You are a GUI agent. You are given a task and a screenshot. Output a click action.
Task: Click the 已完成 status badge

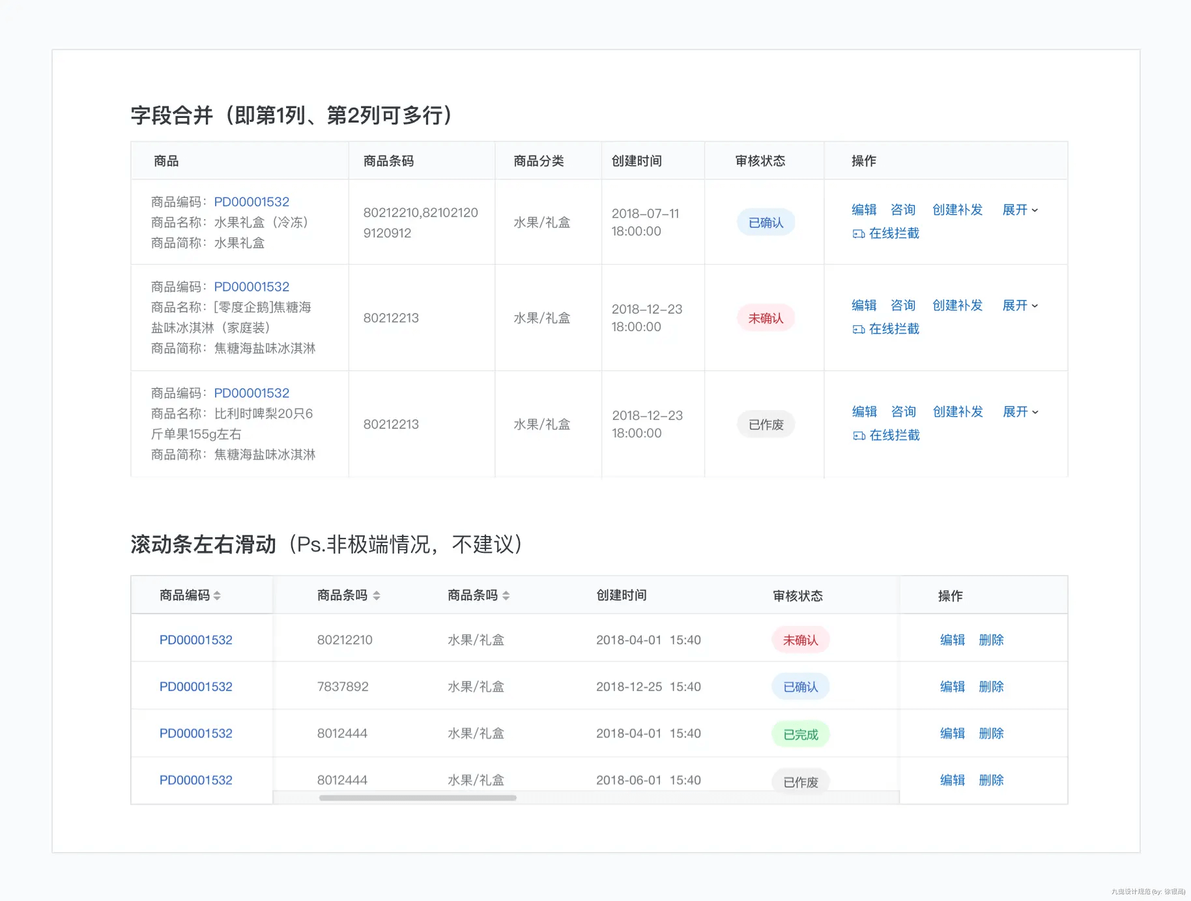801,735
